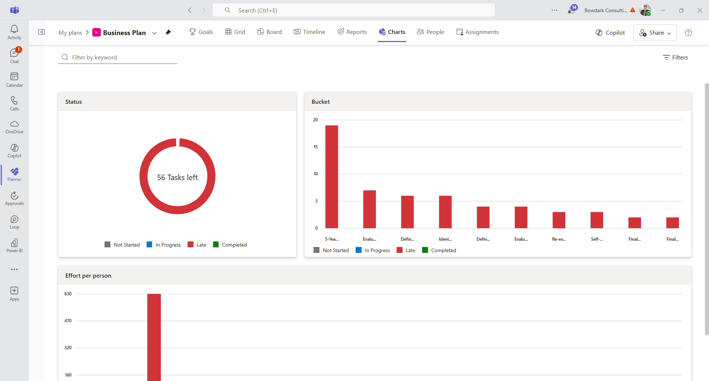Unpin the Business Plan pin icon
The image size is (709, 381).
coord(168,32)
